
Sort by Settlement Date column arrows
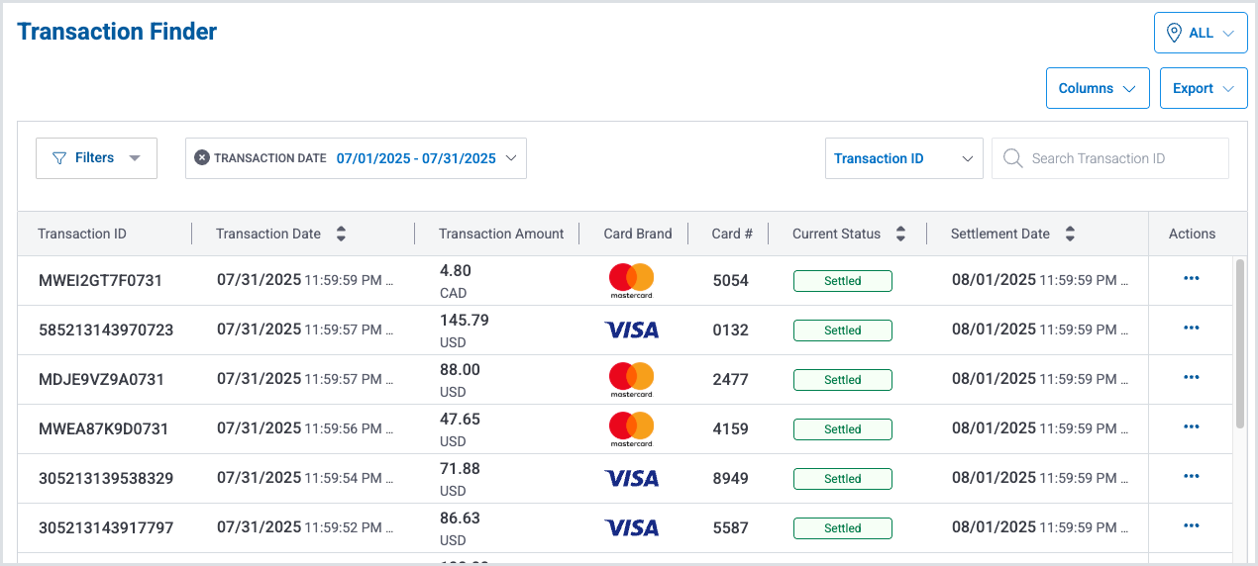pos(1070,235)
